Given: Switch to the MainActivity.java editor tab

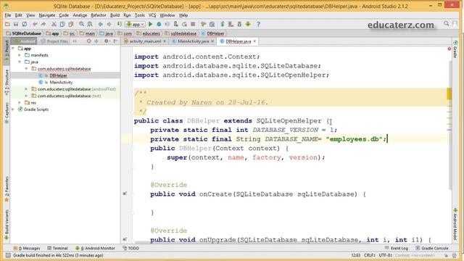Looking at the screenshot, I should (x=194, y=41).
